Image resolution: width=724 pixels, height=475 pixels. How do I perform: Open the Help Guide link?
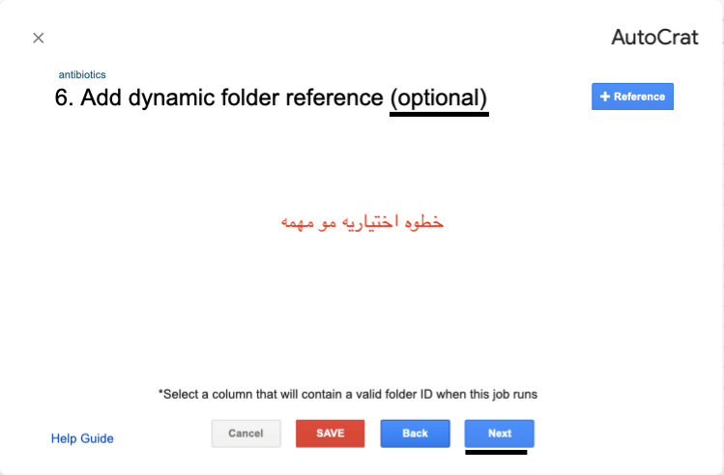click(x=82, y=438)
